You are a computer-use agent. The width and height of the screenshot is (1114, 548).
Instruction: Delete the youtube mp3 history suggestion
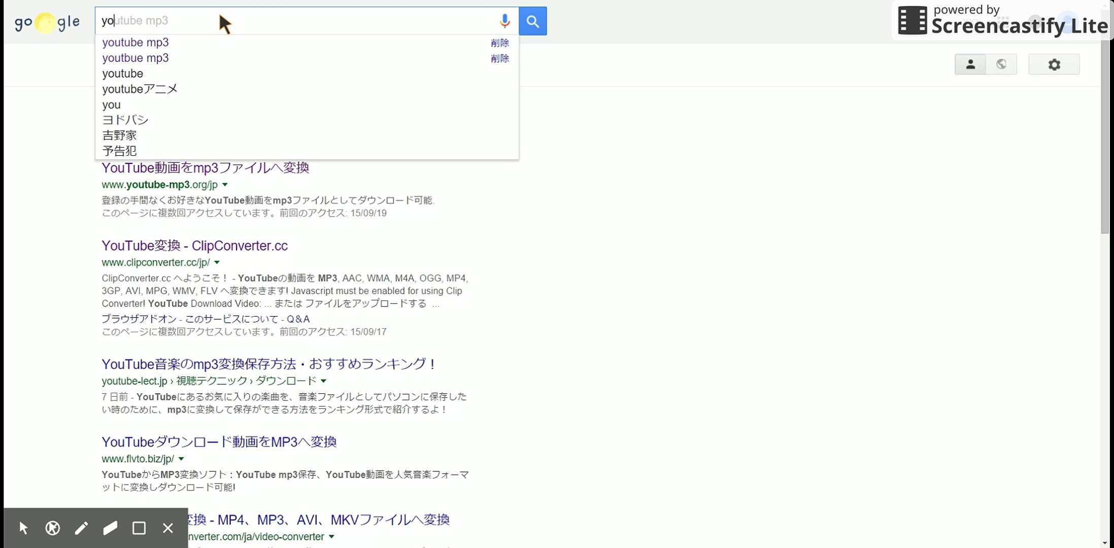click(499, 43)
